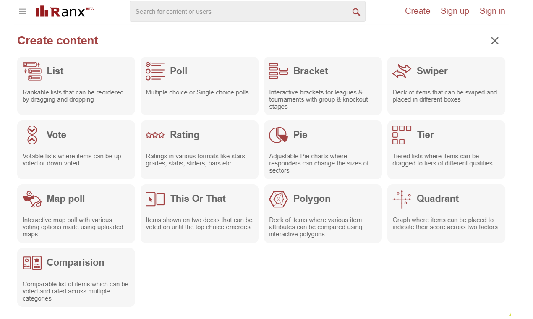
Task: Open the Create menu item
Action: (417, 11)
